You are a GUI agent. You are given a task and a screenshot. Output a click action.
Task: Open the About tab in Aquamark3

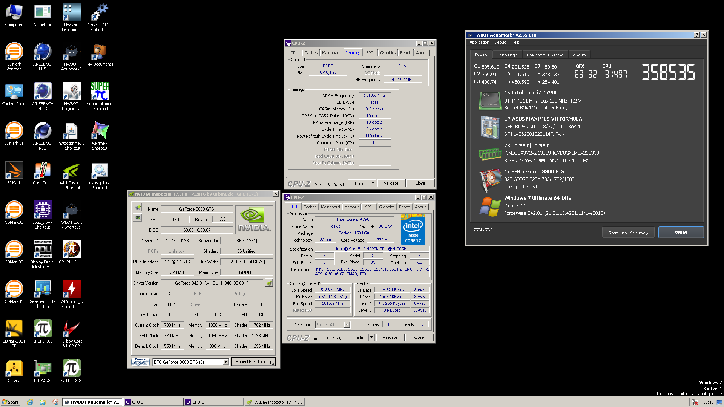pos(579,55)
